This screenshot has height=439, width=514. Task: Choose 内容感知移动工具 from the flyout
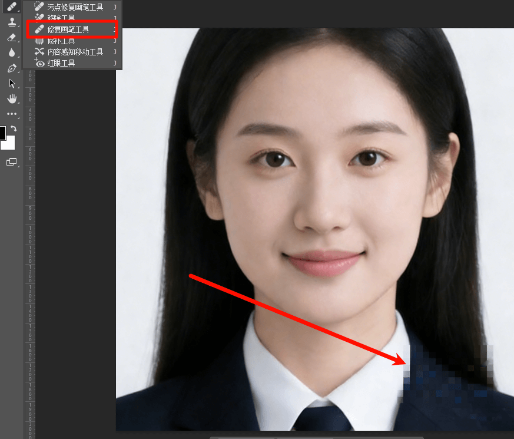pos(75,52)
